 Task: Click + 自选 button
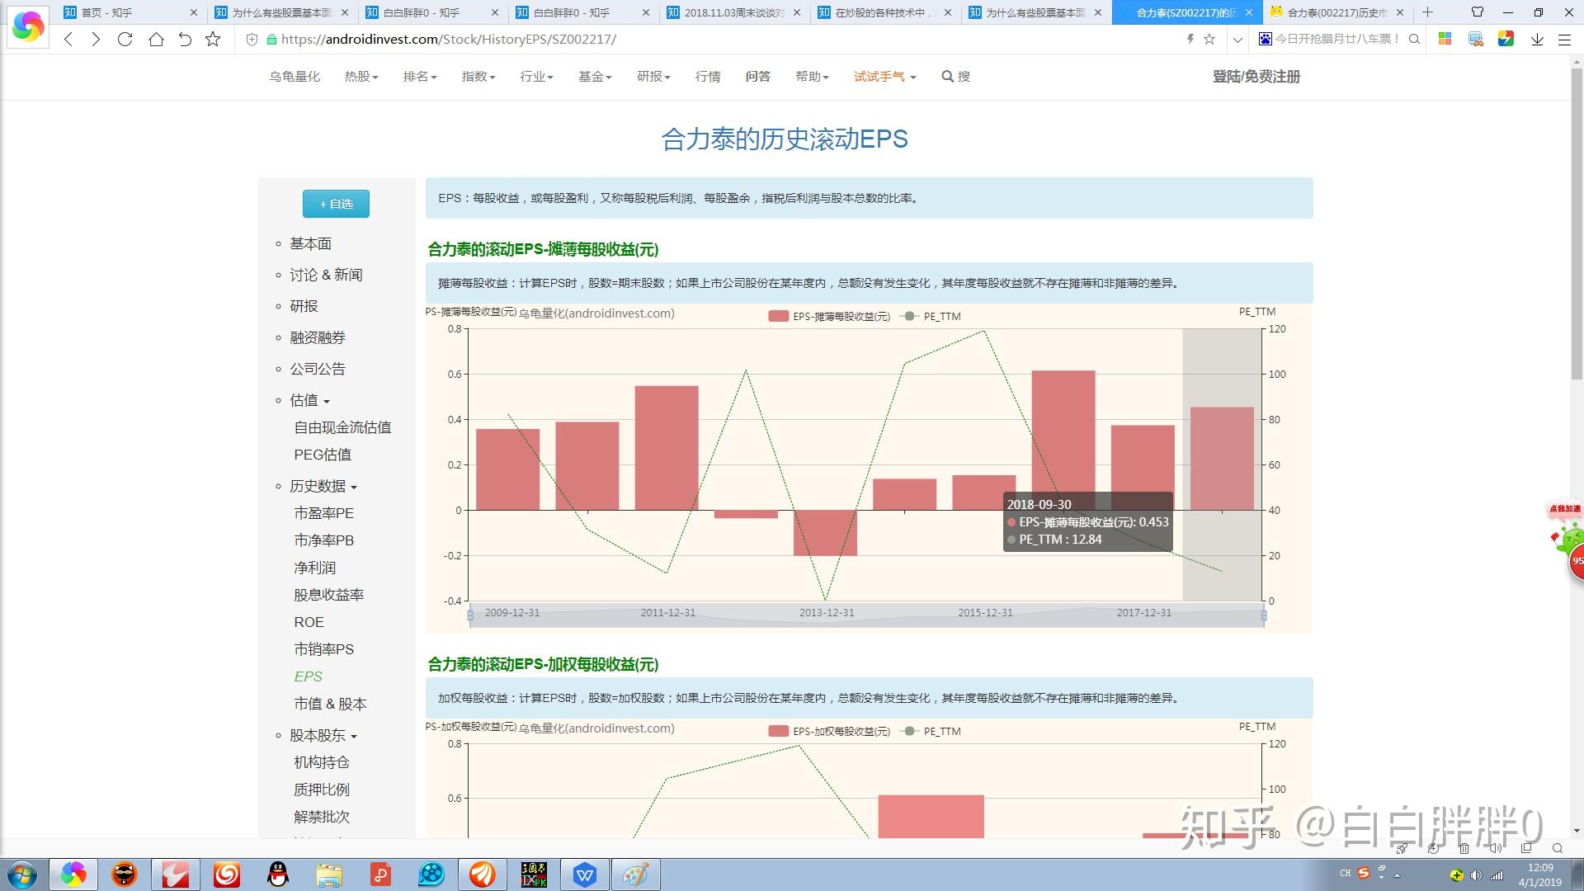(x=336, y=204)
